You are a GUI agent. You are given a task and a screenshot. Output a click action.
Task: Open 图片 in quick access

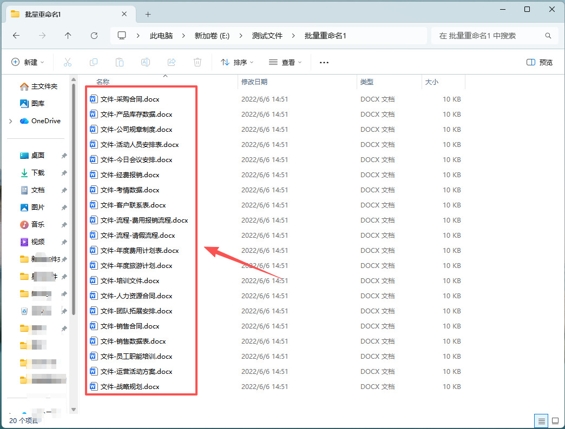tap(32, 207)
